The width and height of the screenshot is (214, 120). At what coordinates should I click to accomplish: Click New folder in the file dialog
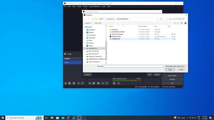pyautogui.click(x=98, y=23)
